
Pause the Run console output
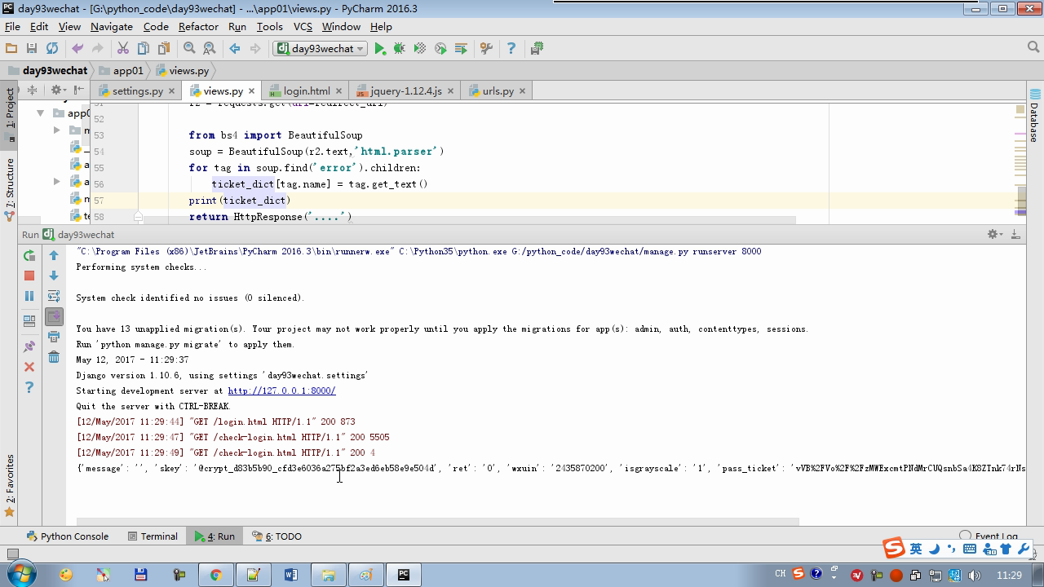29,296
